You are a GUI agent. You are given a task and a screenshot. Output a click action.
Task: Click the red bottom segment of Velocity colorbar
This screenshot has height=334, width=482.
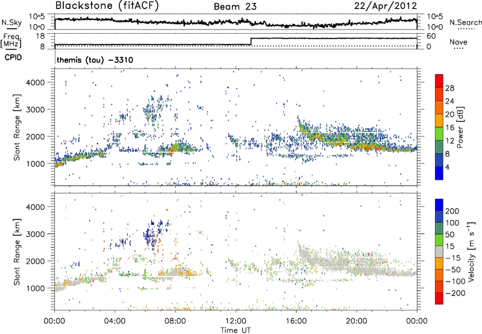tap(439, 298)
